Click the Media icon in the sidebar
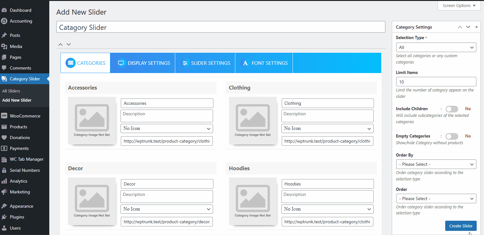484x235 pixels. [4, 46]
